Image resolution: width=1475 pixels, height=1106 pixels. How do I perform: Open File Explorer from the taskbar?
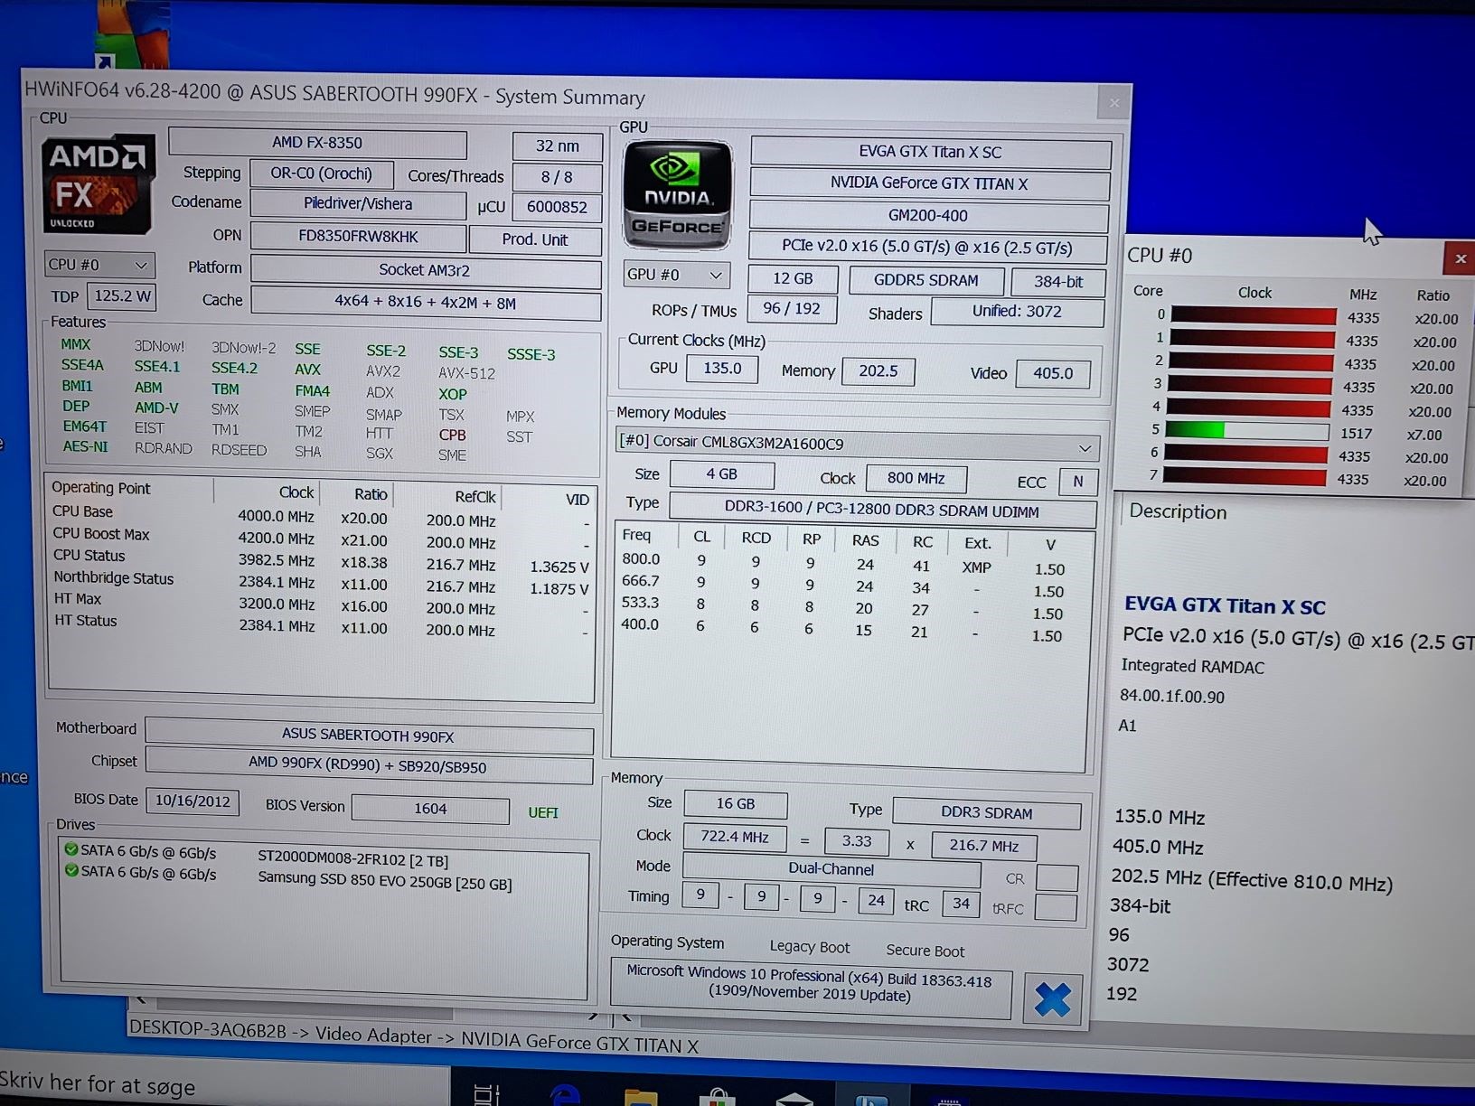point(640,1097)
